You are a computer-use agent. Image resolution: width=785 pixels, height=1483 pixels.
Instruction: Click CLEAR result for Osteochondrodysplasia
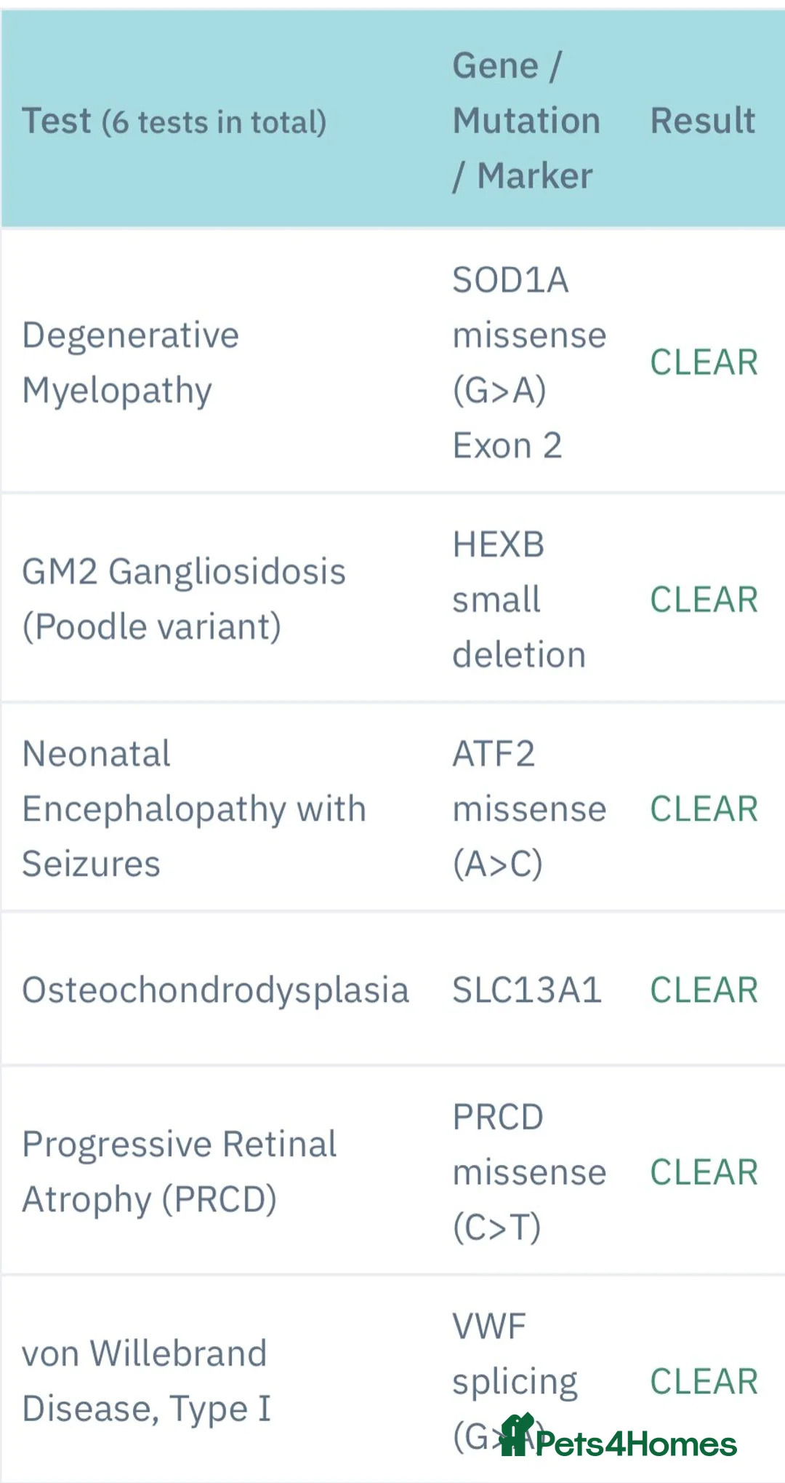coord(704,990)
